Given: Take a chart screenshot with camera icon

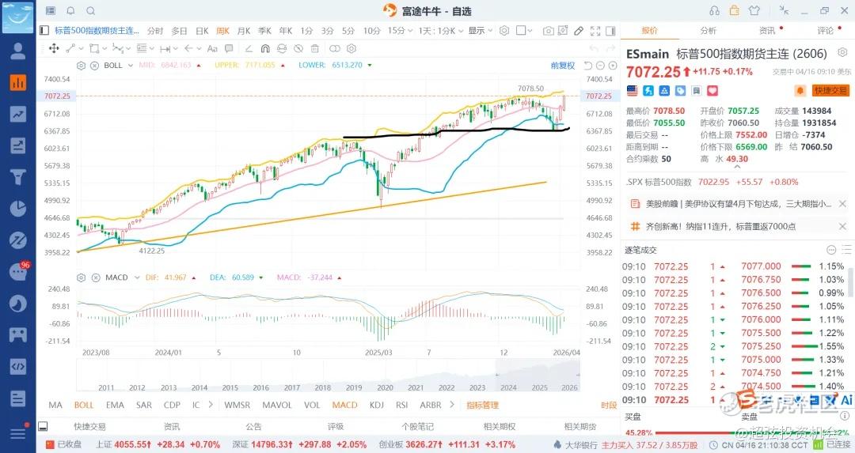Looking at the screenshot, I should tap(549, 31).
